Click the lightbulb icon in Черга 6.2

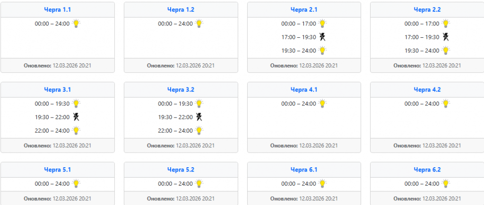click(x=445, y=183)
